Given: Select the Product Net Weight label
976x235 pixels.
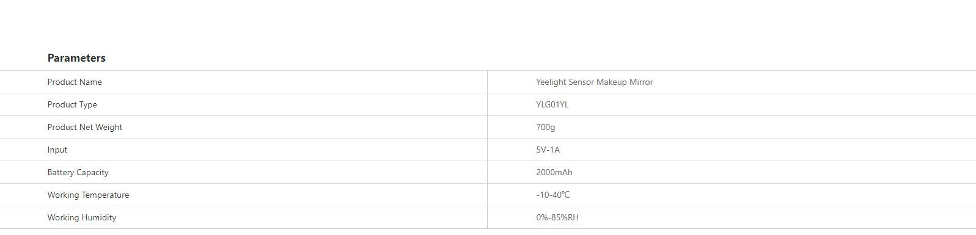Looking at the screenshot, I should 85,127.
